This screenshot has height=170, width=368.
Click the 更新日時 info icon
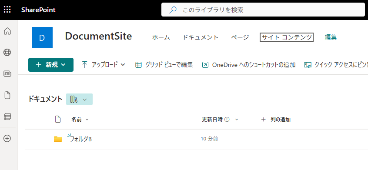tap(227, 120)
